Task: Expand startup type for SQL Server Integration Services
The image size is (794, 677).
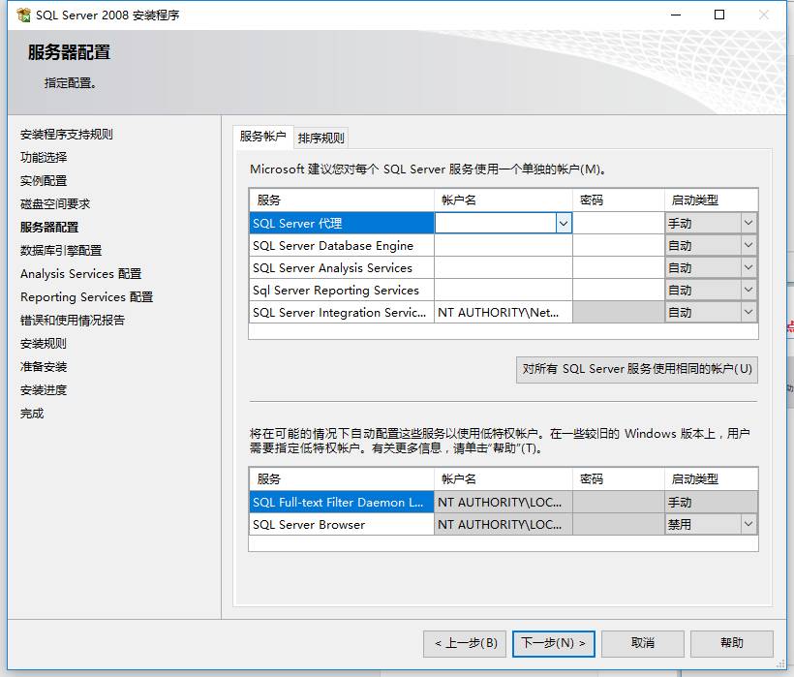Action: [748, 312]
